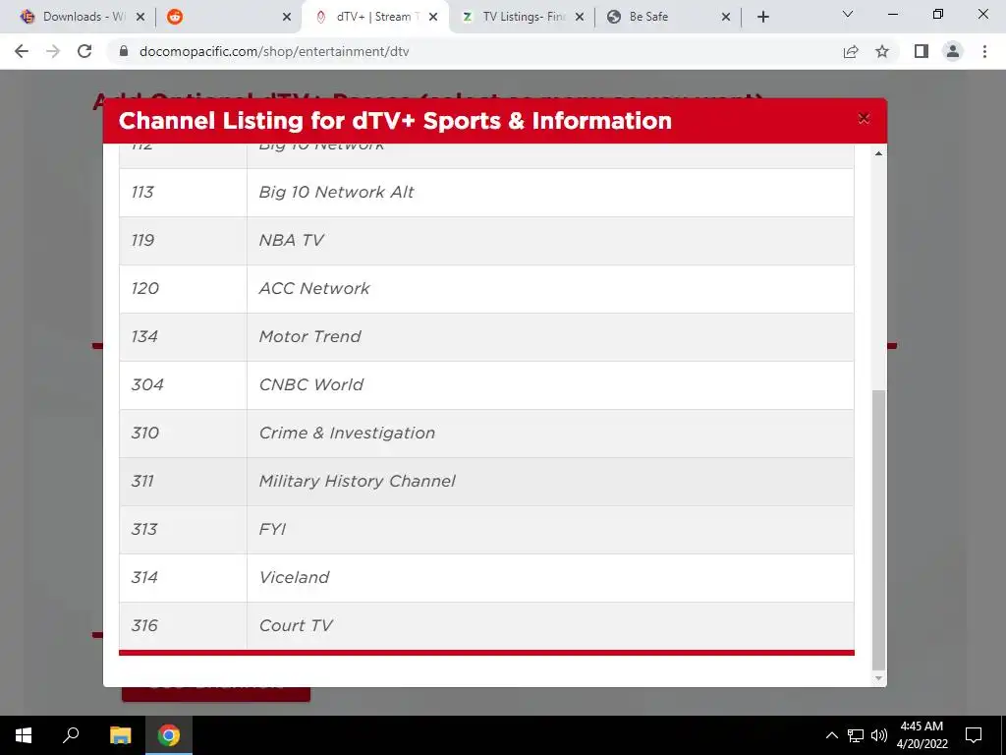Screen dimensions: 1006x755
Task: Click the NBA TV channel name
Action: click(291, 240)
